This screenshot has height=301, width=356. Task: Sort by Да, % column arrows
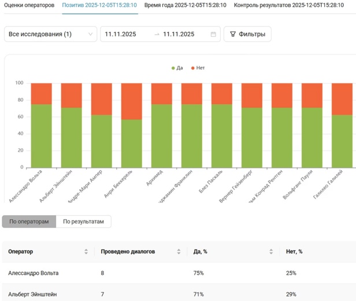pyautogui.click(x=271, y=251)
